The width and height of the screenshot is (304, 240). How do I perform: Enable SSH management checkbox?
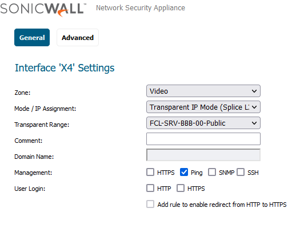click(x=241, y=172)
